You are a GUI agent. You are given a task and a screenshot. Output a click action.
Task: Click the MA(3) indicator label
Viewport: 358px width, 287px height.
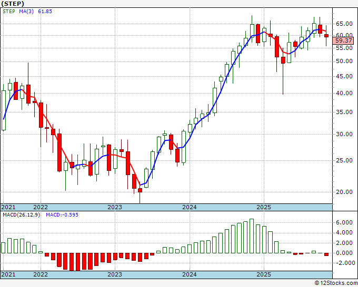26,12
